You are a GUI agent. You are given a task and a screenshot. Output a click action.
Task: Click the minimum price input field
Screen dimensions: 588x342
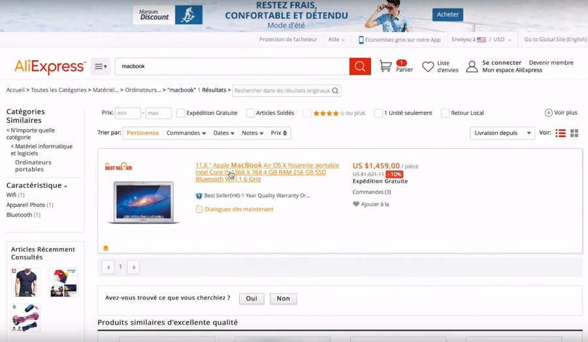[x=127, y=114]
